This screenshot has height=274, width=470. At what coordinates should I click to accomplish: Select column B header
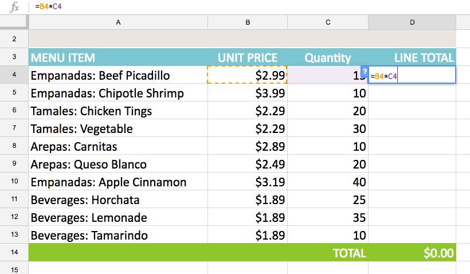pos(248,22)
